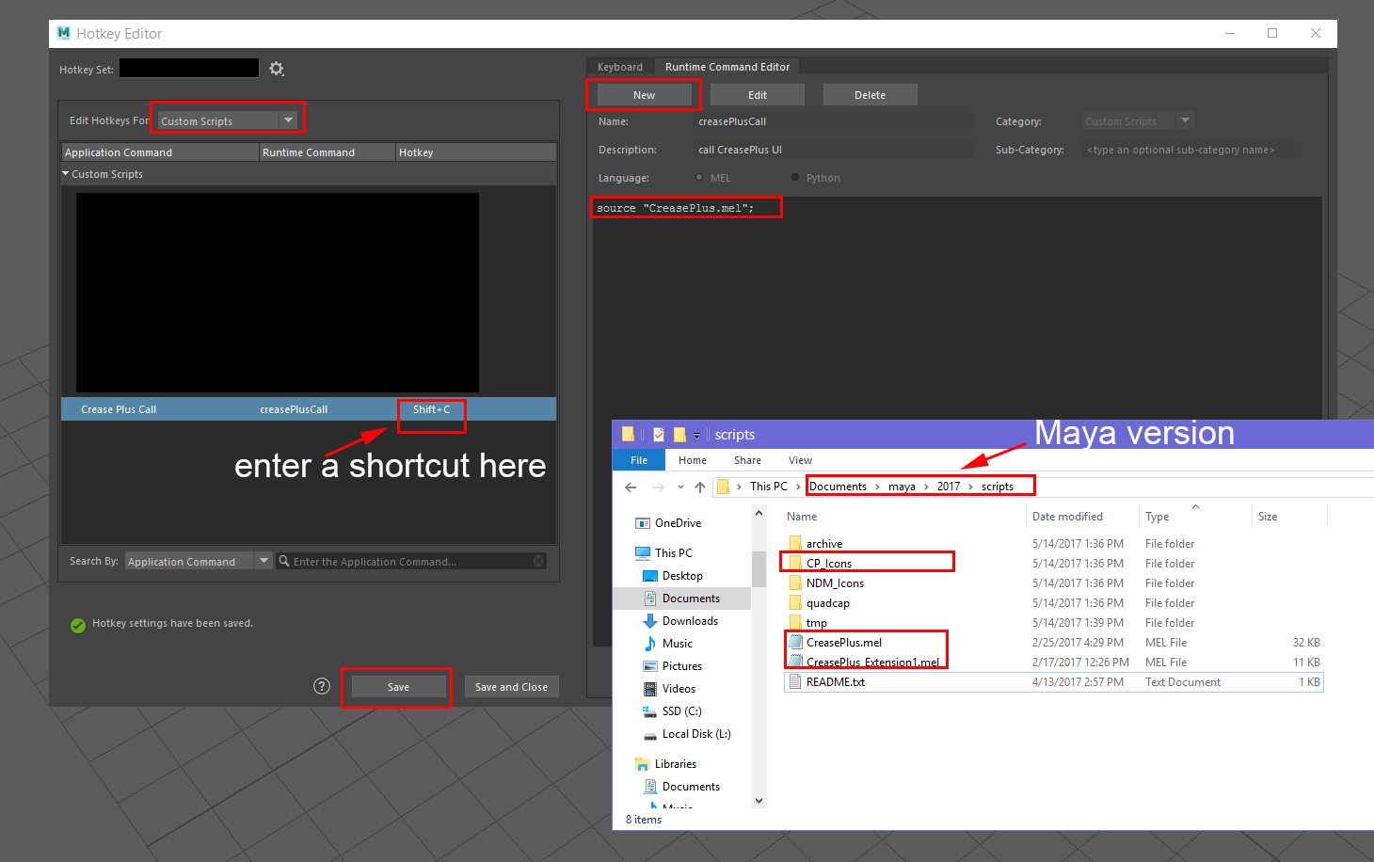
Task: Open the File menu in Explorer
Action: coord(639,460)
